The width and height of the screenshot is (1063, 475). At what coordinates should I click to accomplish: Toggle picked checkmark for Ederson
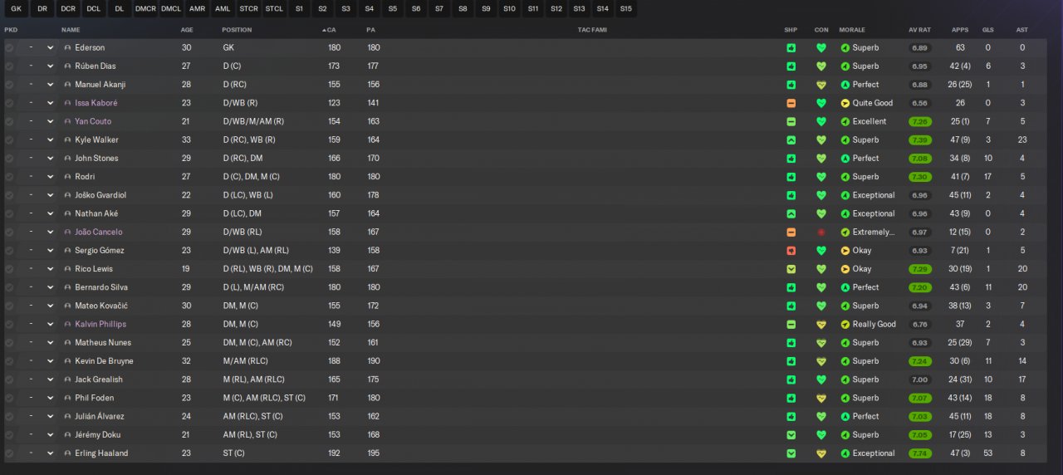coord(9,48)
